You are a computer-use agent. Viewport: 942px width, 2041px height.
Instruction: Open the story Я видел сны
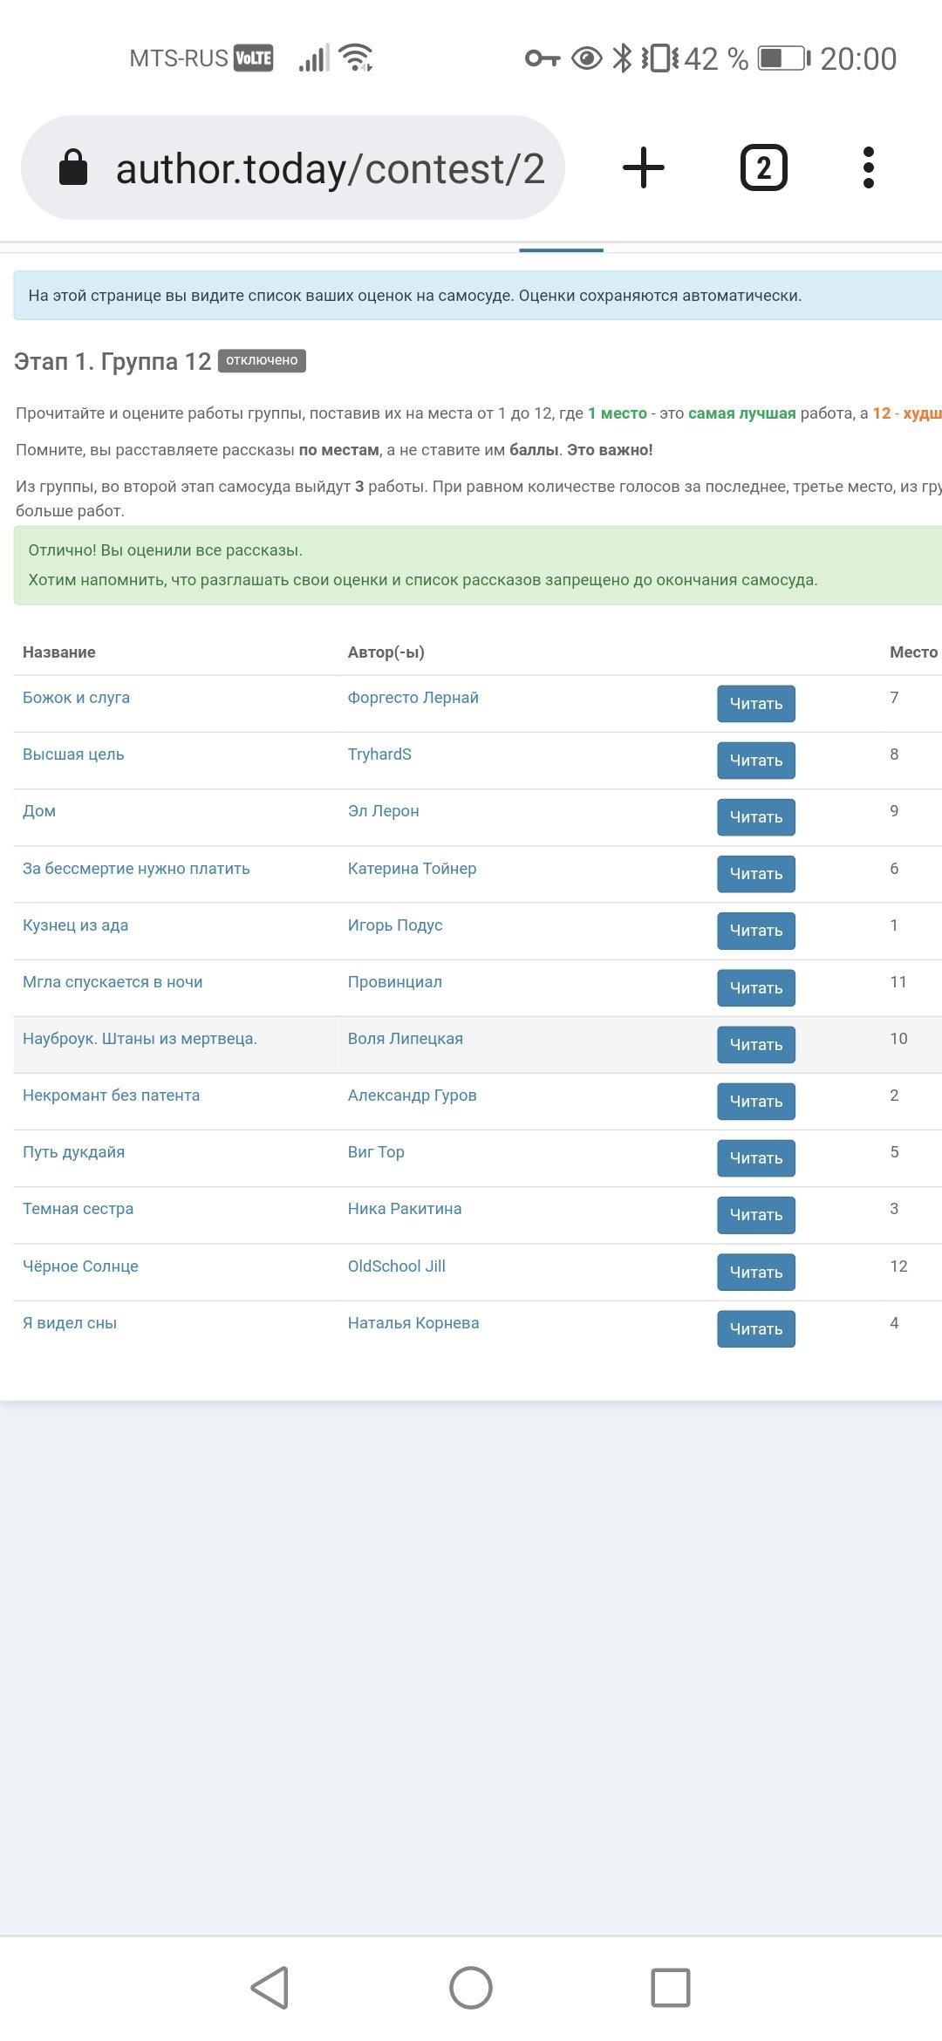(70, 1323)
